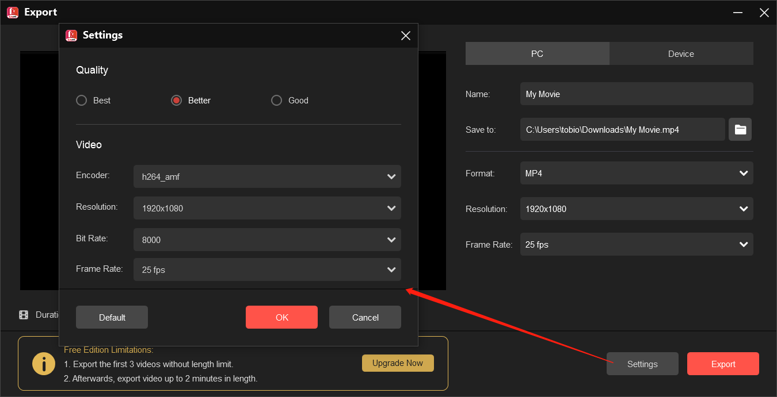
Task: Expand the Resolution dropdown on the export panel
Action: point(637,209)
